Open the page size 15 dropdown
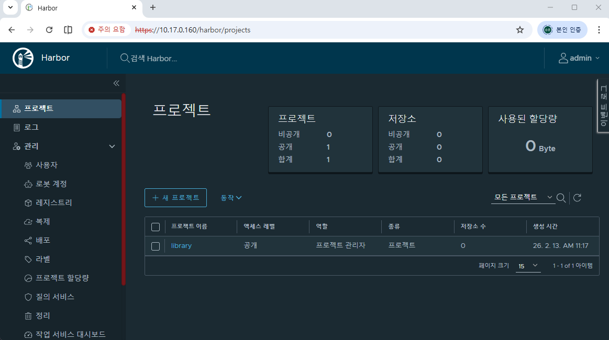Viewport: 609px width, 340px height. 528,266
